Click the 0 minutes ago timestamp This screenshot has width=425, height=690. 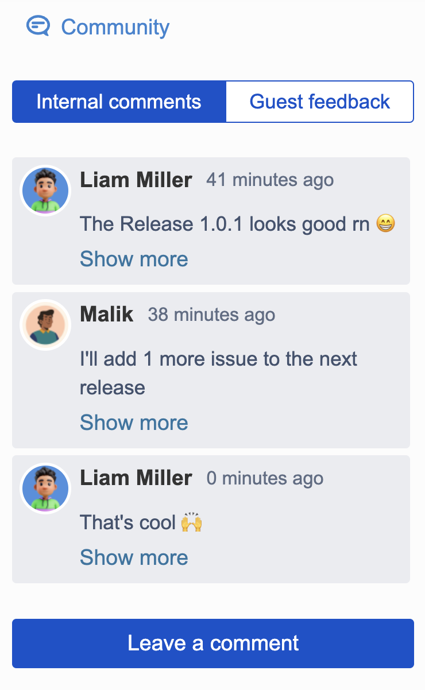tap(265, 478)
